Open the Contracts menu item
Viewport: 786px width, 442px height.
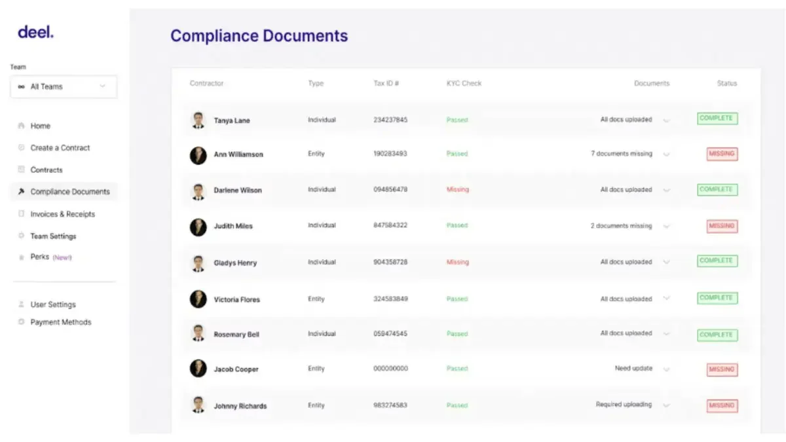[x=47, y=170]
